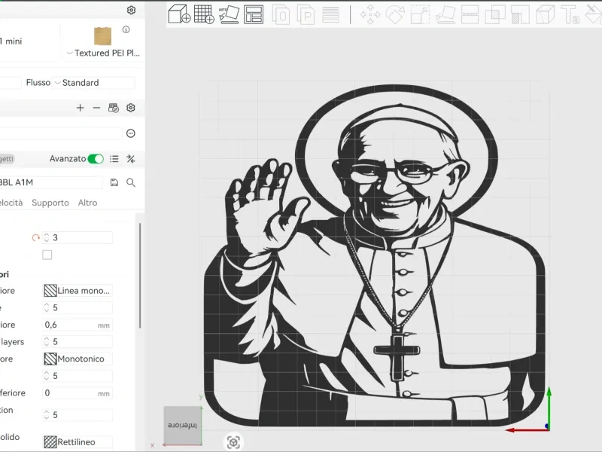Image resolution: width=602 pixels, height=452 pixels.
Task: Open the Linea mono... pattern dropdown
Action: click(78, 291)
